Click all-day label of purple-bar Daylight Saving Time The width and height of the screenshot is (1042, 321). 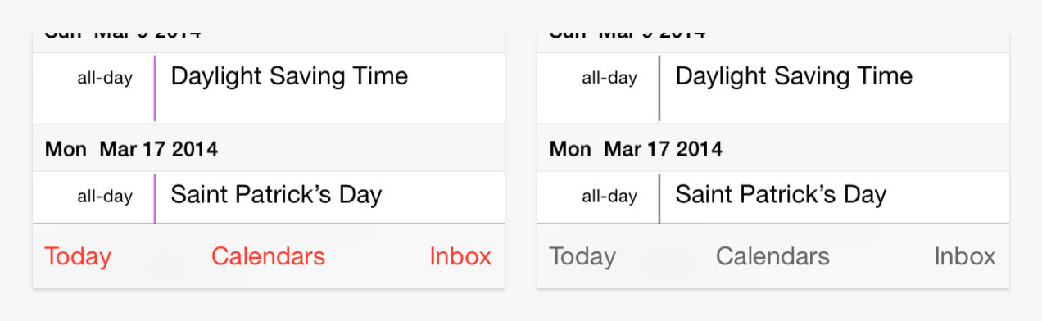(105, 79)
